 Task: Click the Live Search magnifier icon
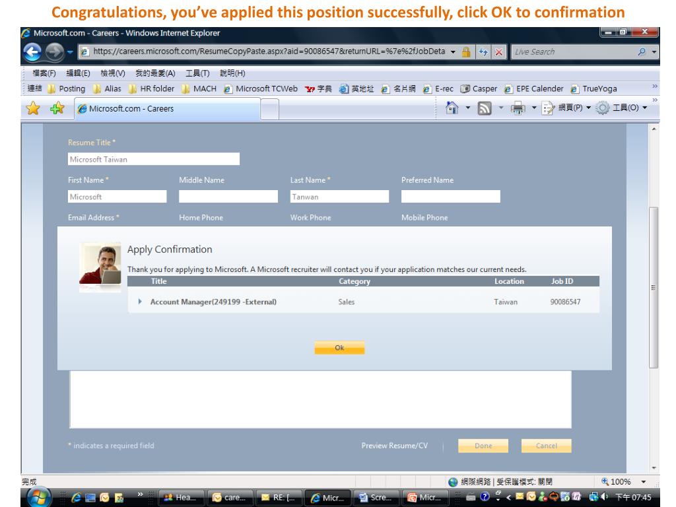[642, 51]
